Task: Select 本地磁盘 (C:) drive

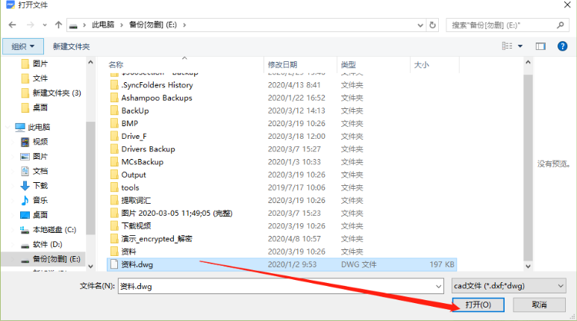Action: pyautogui.click(x=54, y=230)
